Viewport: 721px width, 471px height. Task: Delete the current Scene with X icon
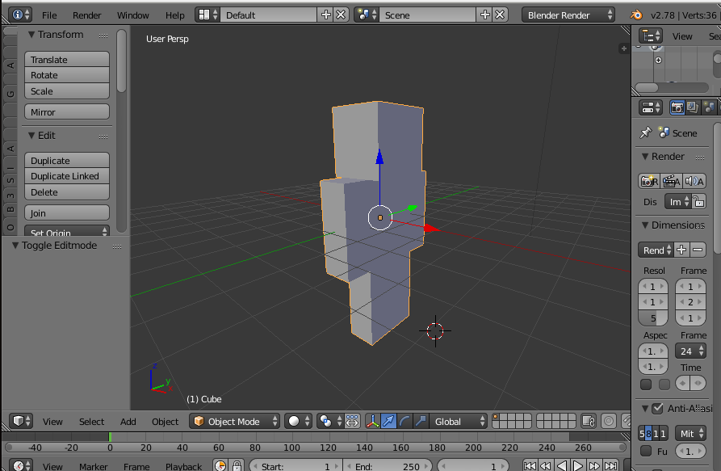pyautogui.click(x=501, y=15)
